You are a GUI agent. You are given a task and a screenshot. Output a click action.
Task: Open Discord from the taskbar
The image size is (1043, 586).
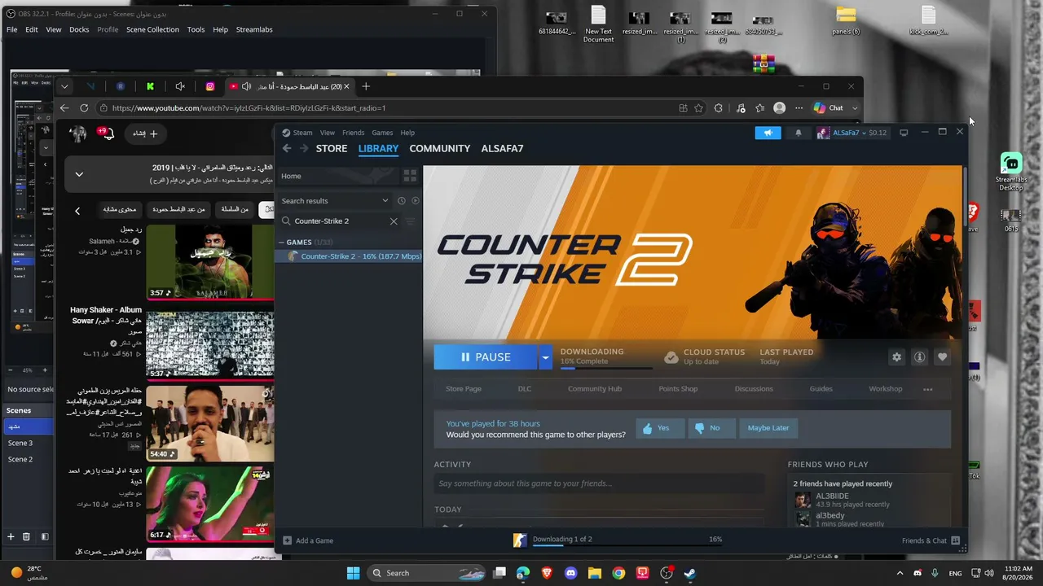pos(570,573)
